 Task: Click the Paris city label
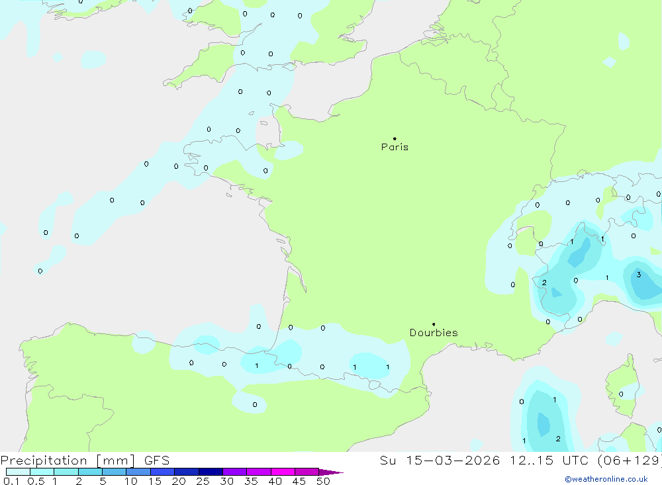[x=395, y=147]
